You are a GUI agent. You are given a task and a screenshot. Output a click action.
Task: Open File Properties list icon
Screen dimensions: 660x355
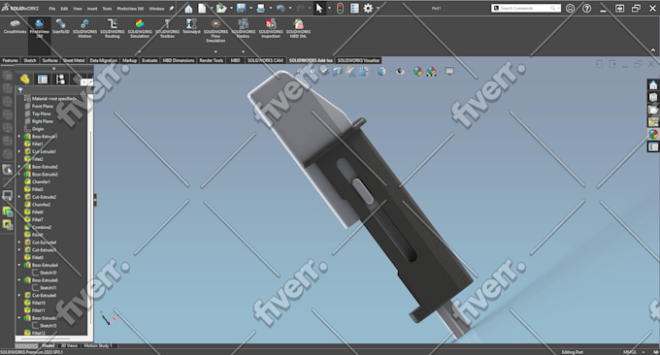[x=354, y=9]
